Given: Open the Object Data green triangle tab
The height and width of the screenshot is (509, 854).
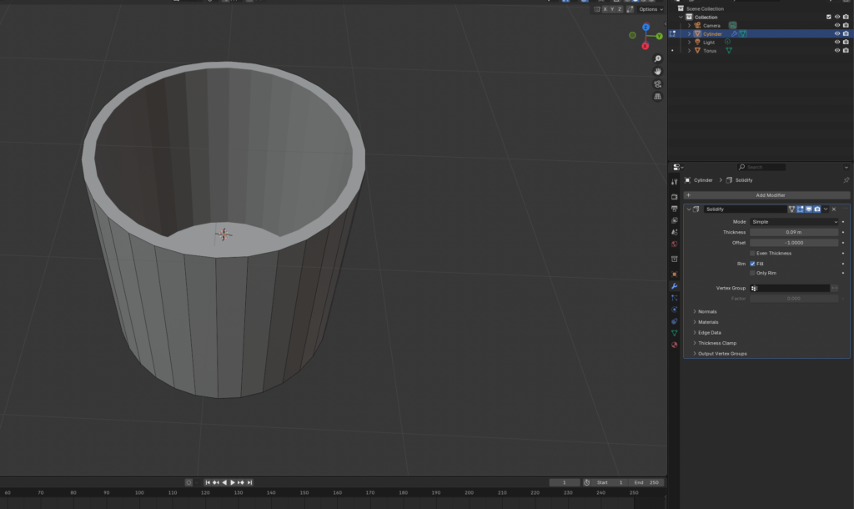Looking at the screenshot, I should (674, 333).
